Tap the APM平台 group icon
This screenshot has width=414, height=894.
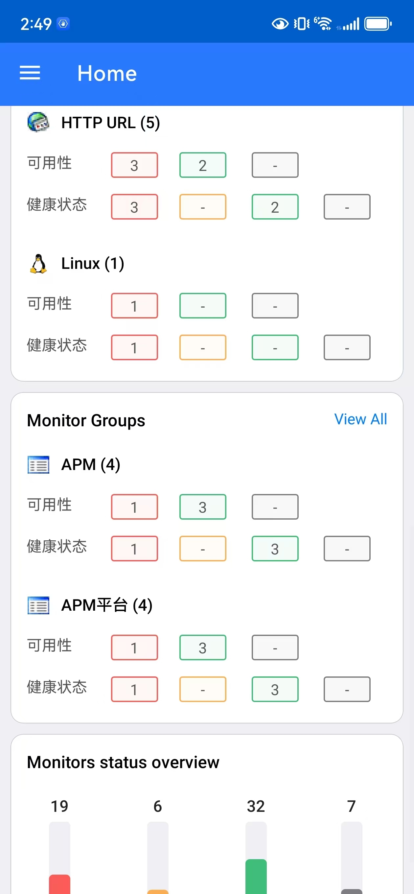pyautogui.click(x=38, y=605)
